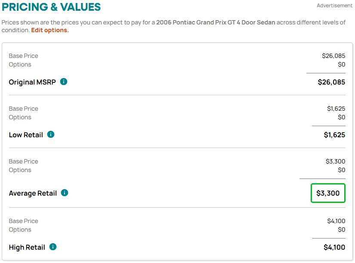Viewport: 355px width, 263px height.
Task: Click Options label above Average Retail
Action: pos(20,170)
